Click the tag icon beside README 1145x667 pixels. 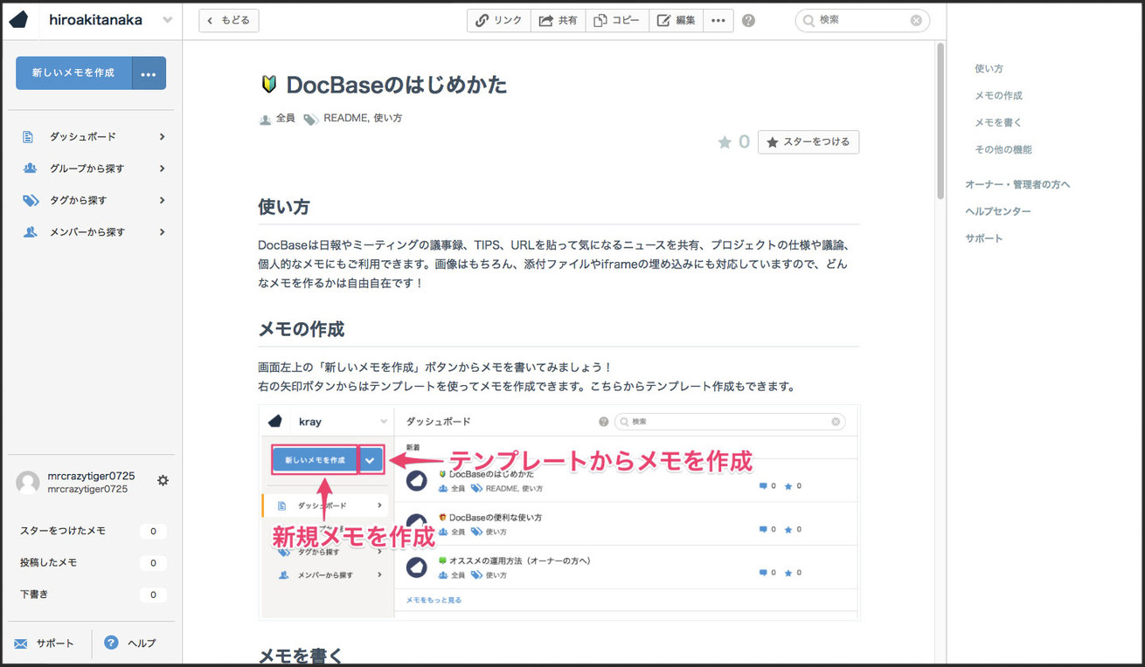[310, 120]
